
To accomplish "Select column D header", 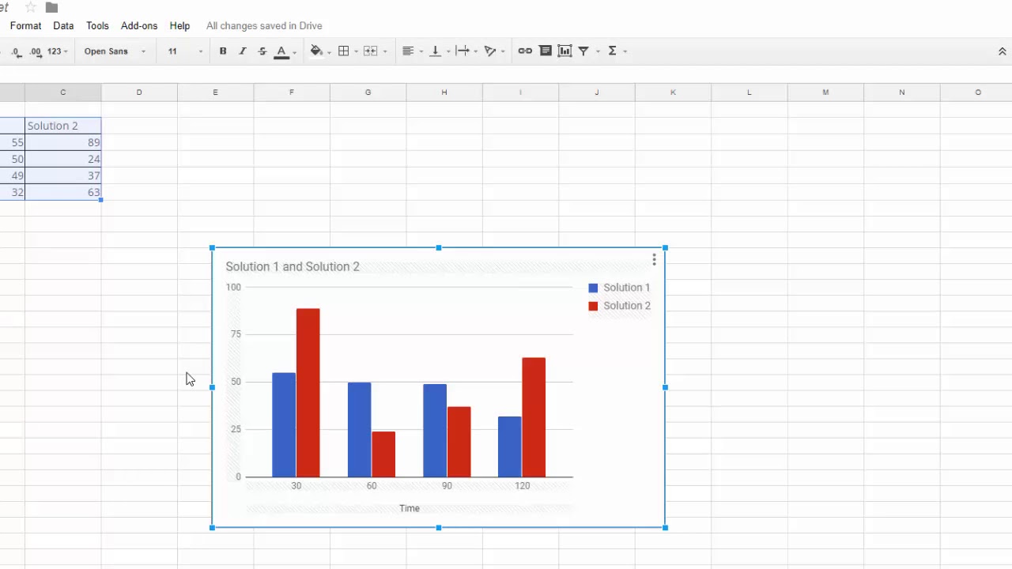I will 139,92.
